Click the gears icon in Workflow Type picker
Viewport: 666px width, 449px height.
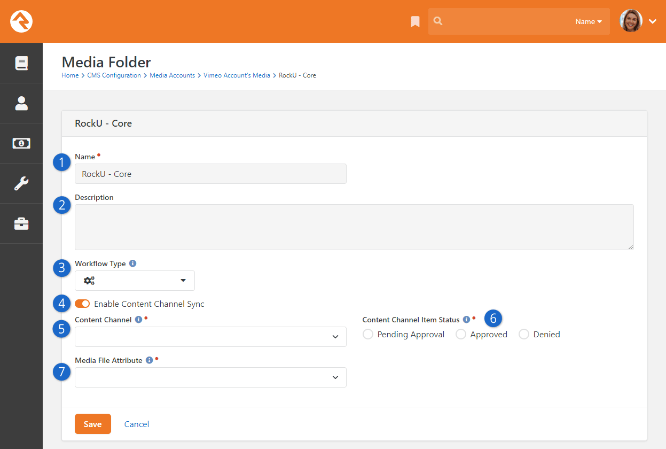pos(89,281)
